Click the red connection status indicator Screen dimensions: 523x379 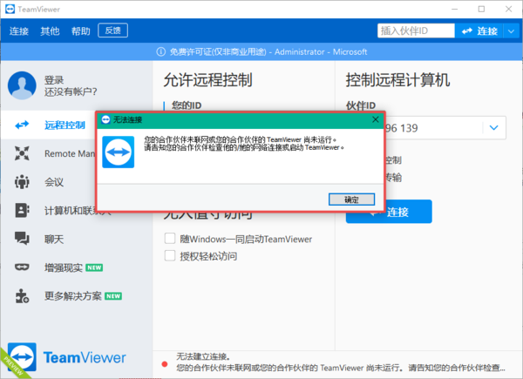163,362
